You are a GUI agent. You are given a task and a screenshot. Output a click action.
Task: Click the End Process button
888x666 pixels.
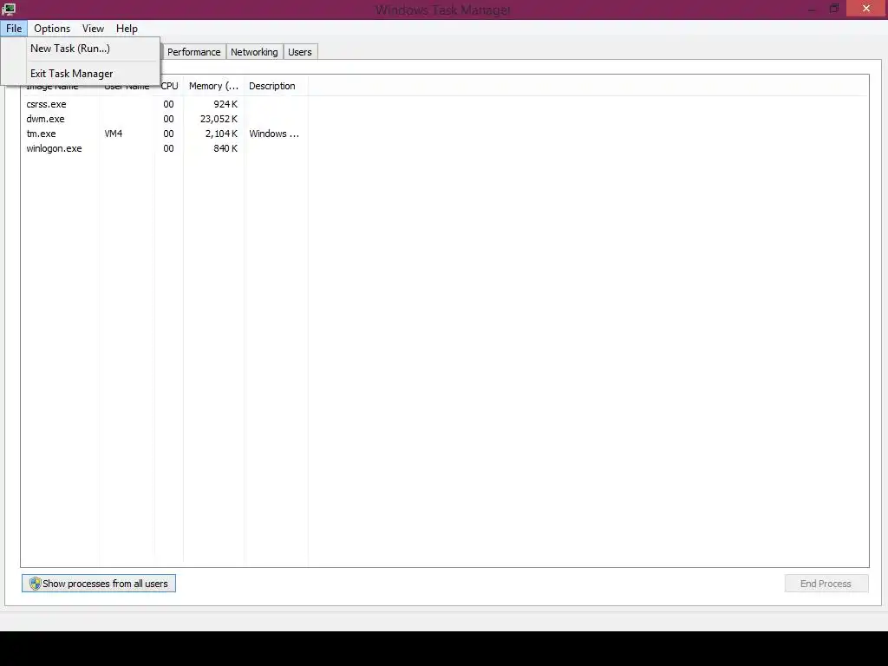coord(826,584)
